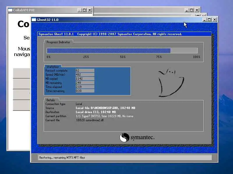Click the CollabVM PXE window title icon

[10, 10]
